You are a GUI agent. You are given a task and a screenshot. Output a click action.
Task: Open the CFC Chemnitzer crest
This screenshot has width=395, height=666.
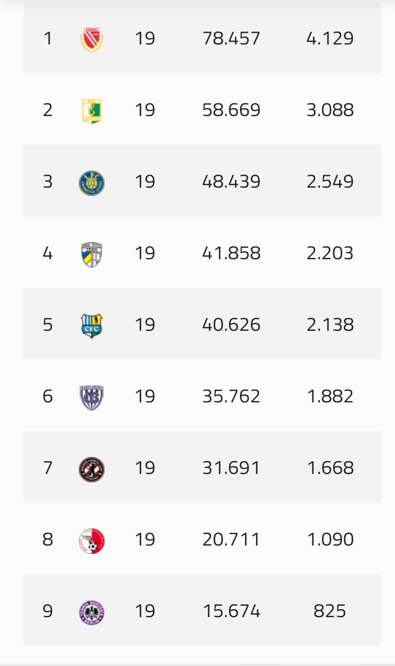click(x=92, y=325)
